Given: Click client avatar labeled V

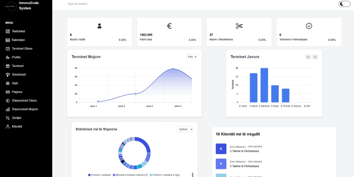Looking at the screenshot, I should [221, 164].
